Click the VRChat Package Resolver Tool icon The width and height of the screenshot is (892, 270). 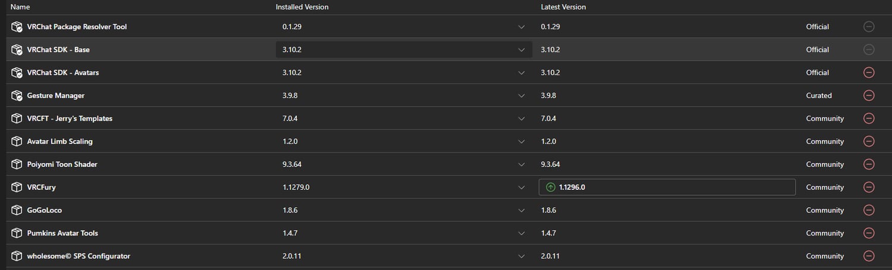[x=17, y=27]
